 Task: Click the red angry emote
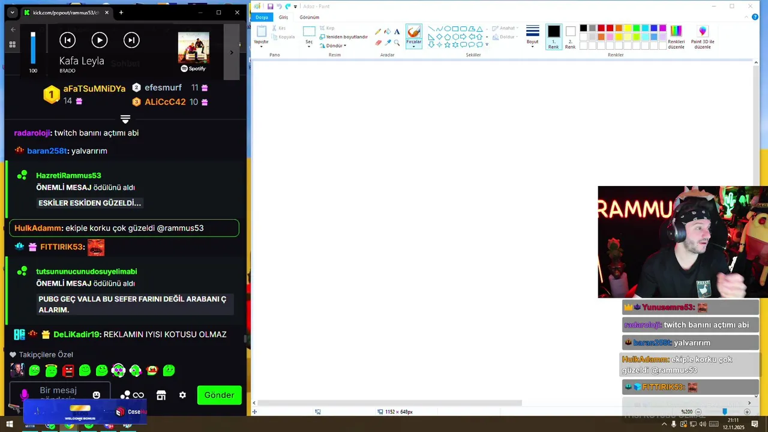coord(68,370)
